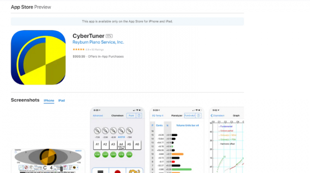This screenshot has height=173, width=310.
Task: Click the orange volume bar for partial 10
Action: (x=178, y=154)
